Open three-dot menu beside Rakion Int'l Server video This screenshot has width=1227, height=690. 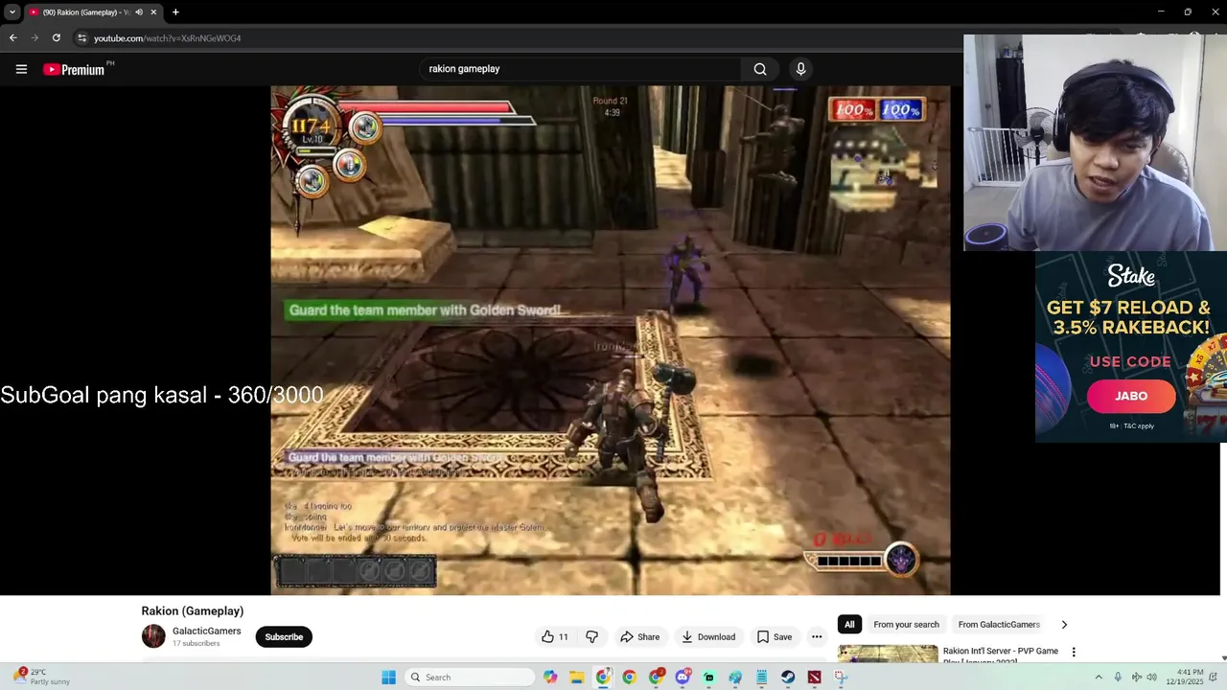tap(1074, 652)
